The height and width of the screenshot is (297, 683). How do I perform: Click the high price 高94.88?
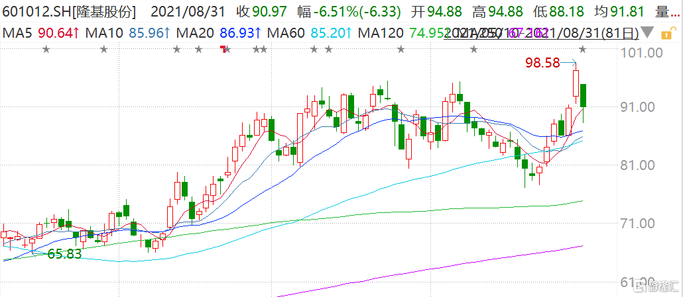pos(498,12)
